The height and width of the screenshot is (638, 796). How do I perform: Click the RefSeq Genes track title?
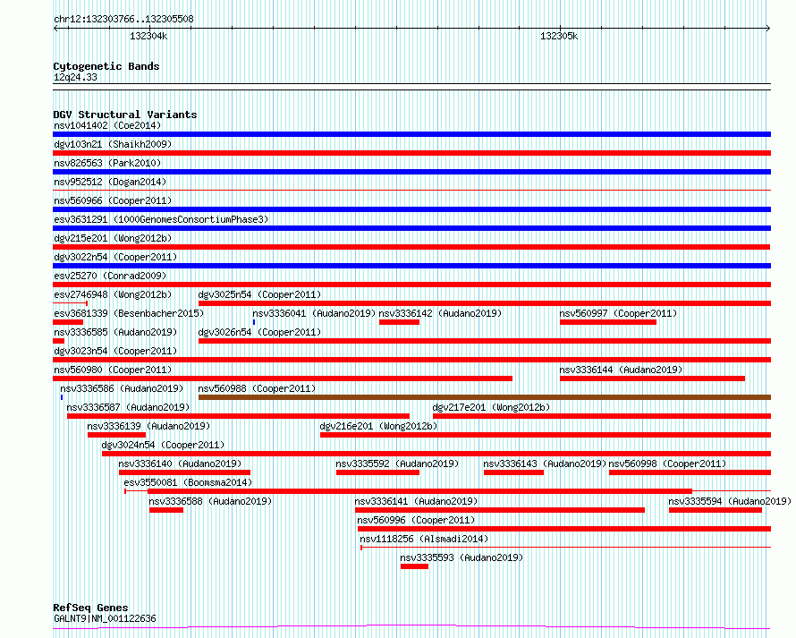90,608
